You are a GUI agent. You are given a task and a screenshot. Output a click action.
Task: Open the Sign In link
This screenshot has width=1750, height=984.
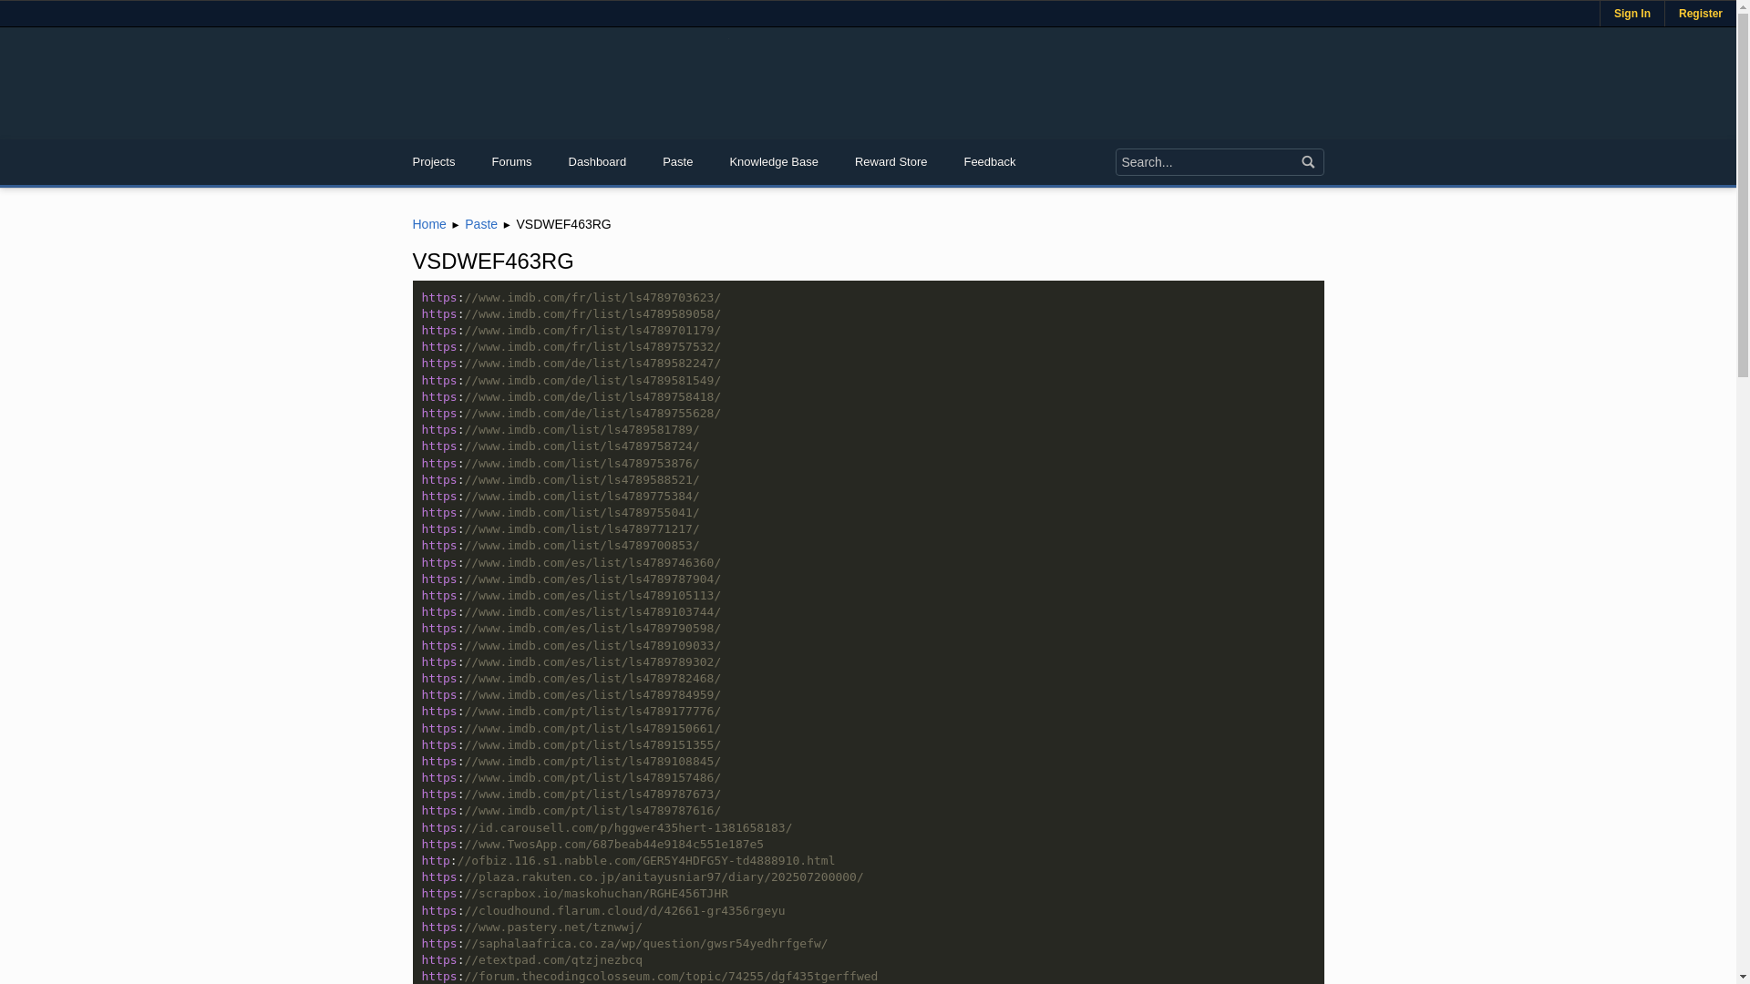coord(1632,14)
